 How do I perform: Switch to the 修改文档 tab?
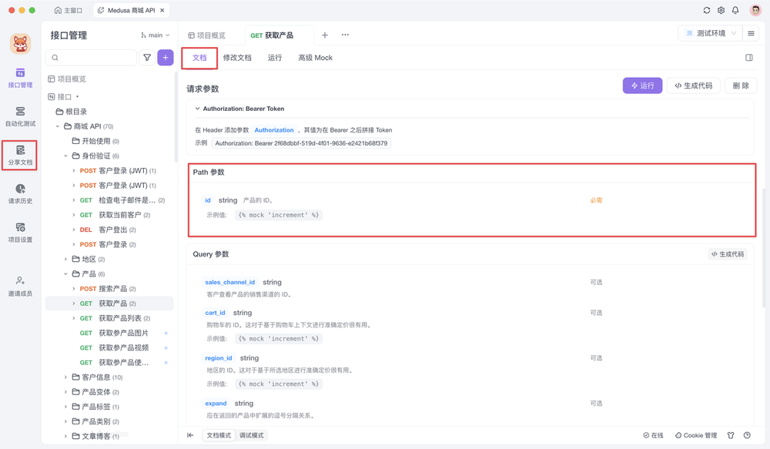click(x=236, y=57)
